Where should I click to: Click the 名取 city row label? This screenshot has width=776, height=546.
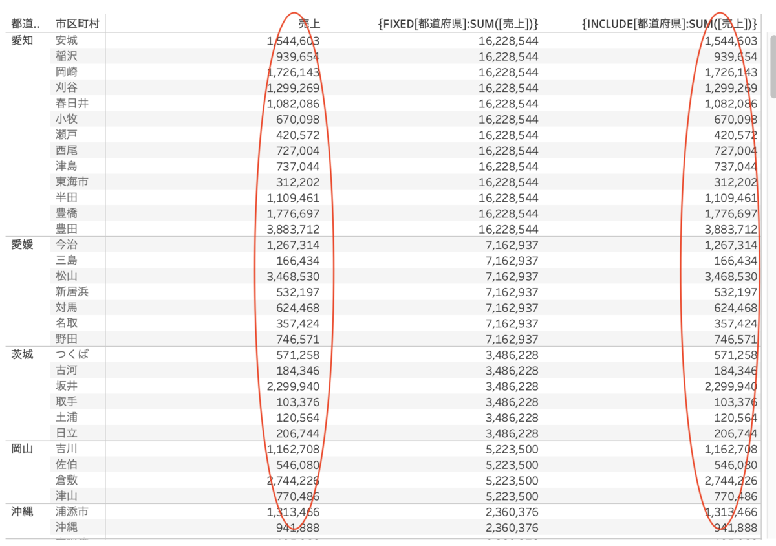click(66, 323)
